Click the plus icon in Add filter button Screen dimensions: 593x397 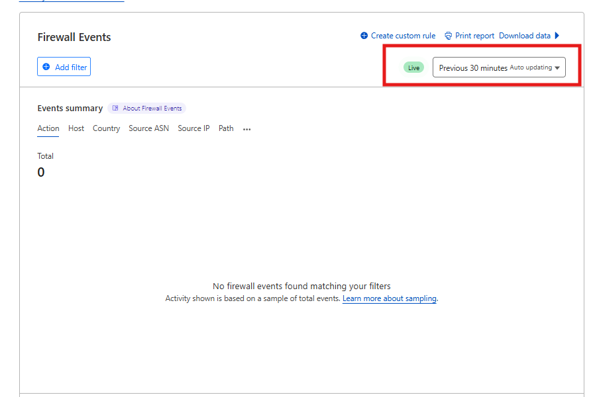[46, 67]
